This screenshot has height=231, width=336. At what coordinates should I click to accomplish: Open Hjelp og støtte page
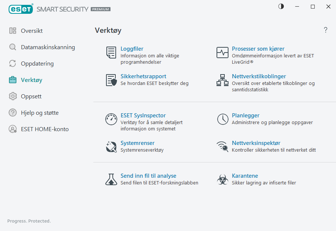tap(40, 113)
